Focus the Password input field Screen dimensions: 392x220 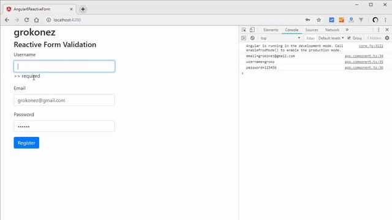tap(64, 127)
